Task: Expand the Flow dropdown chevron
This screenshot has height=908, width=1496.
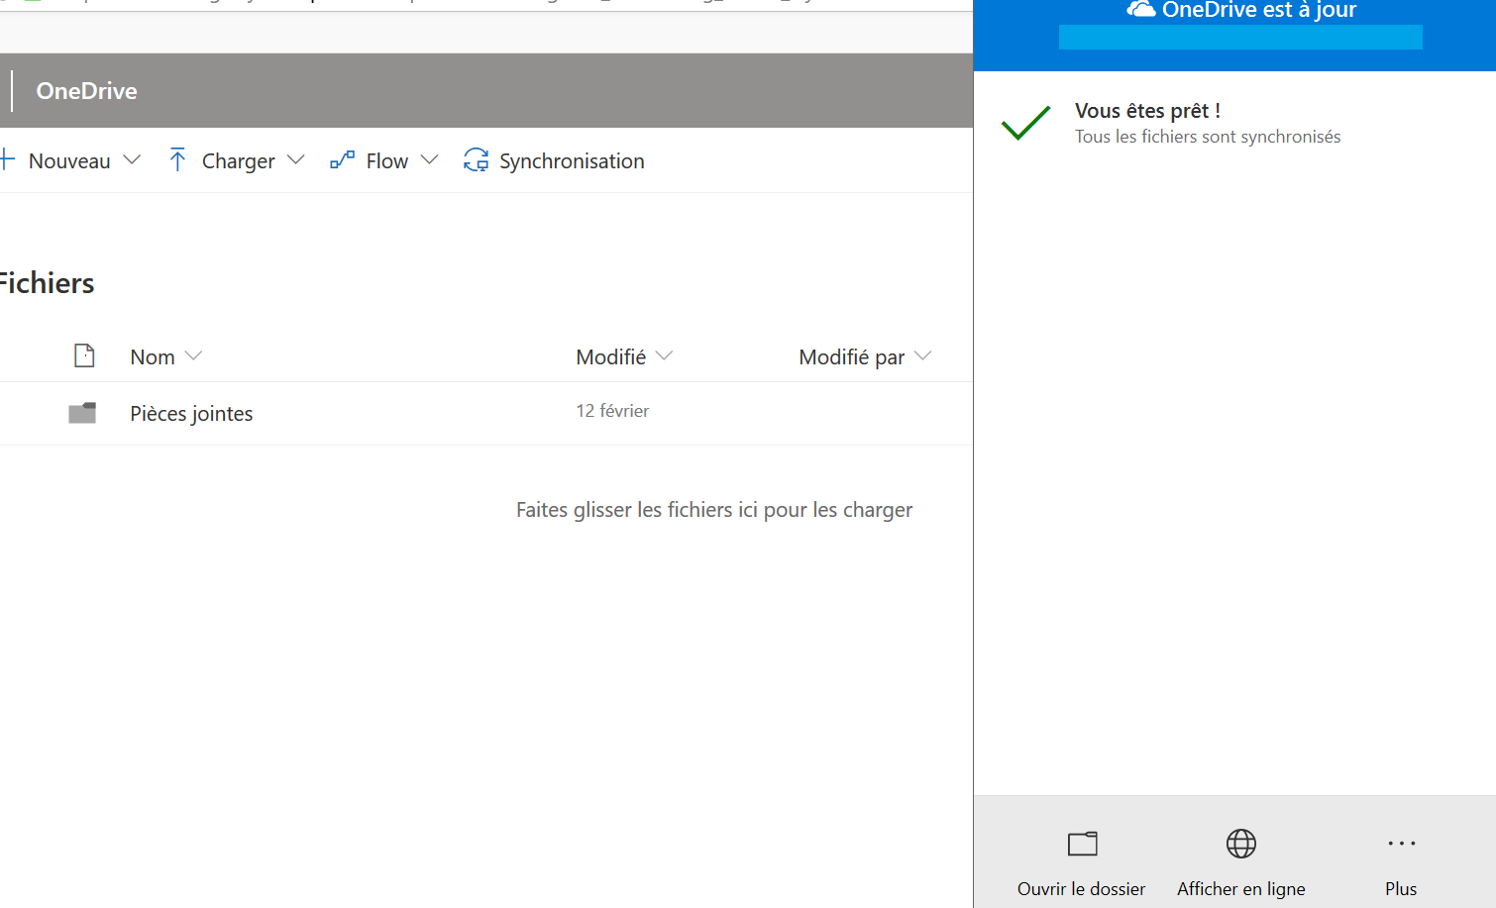Action: click(429, 159)
